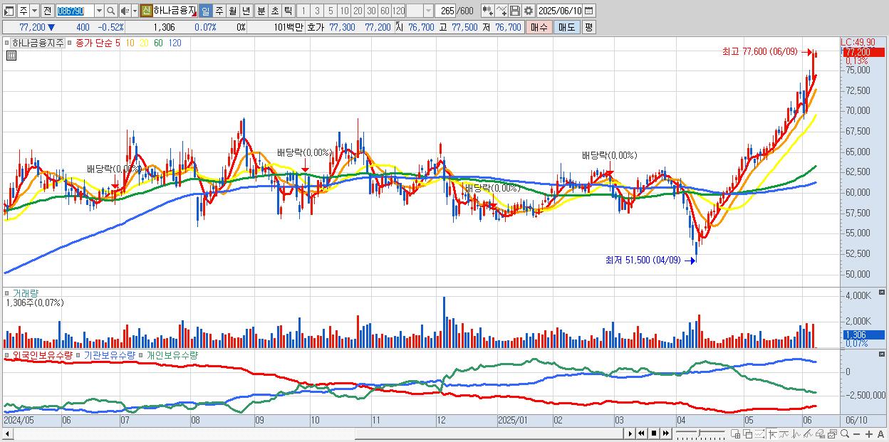This screenshot has height=442, width=889.
Task: Click the dotted range arrows icon
Action: tap(759, 434)
